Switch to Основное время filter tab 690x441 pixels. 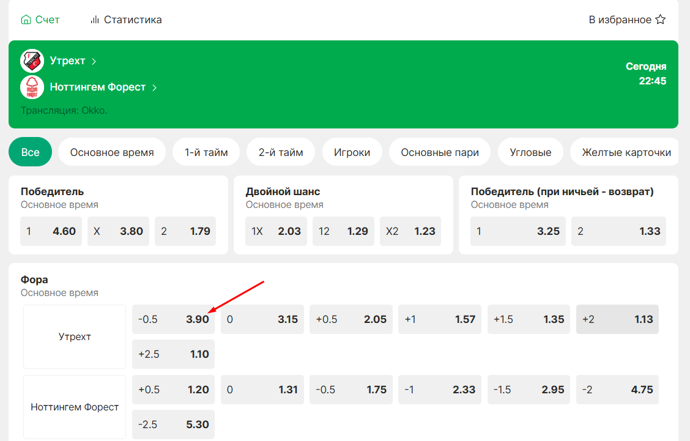[x=112, y=152]
